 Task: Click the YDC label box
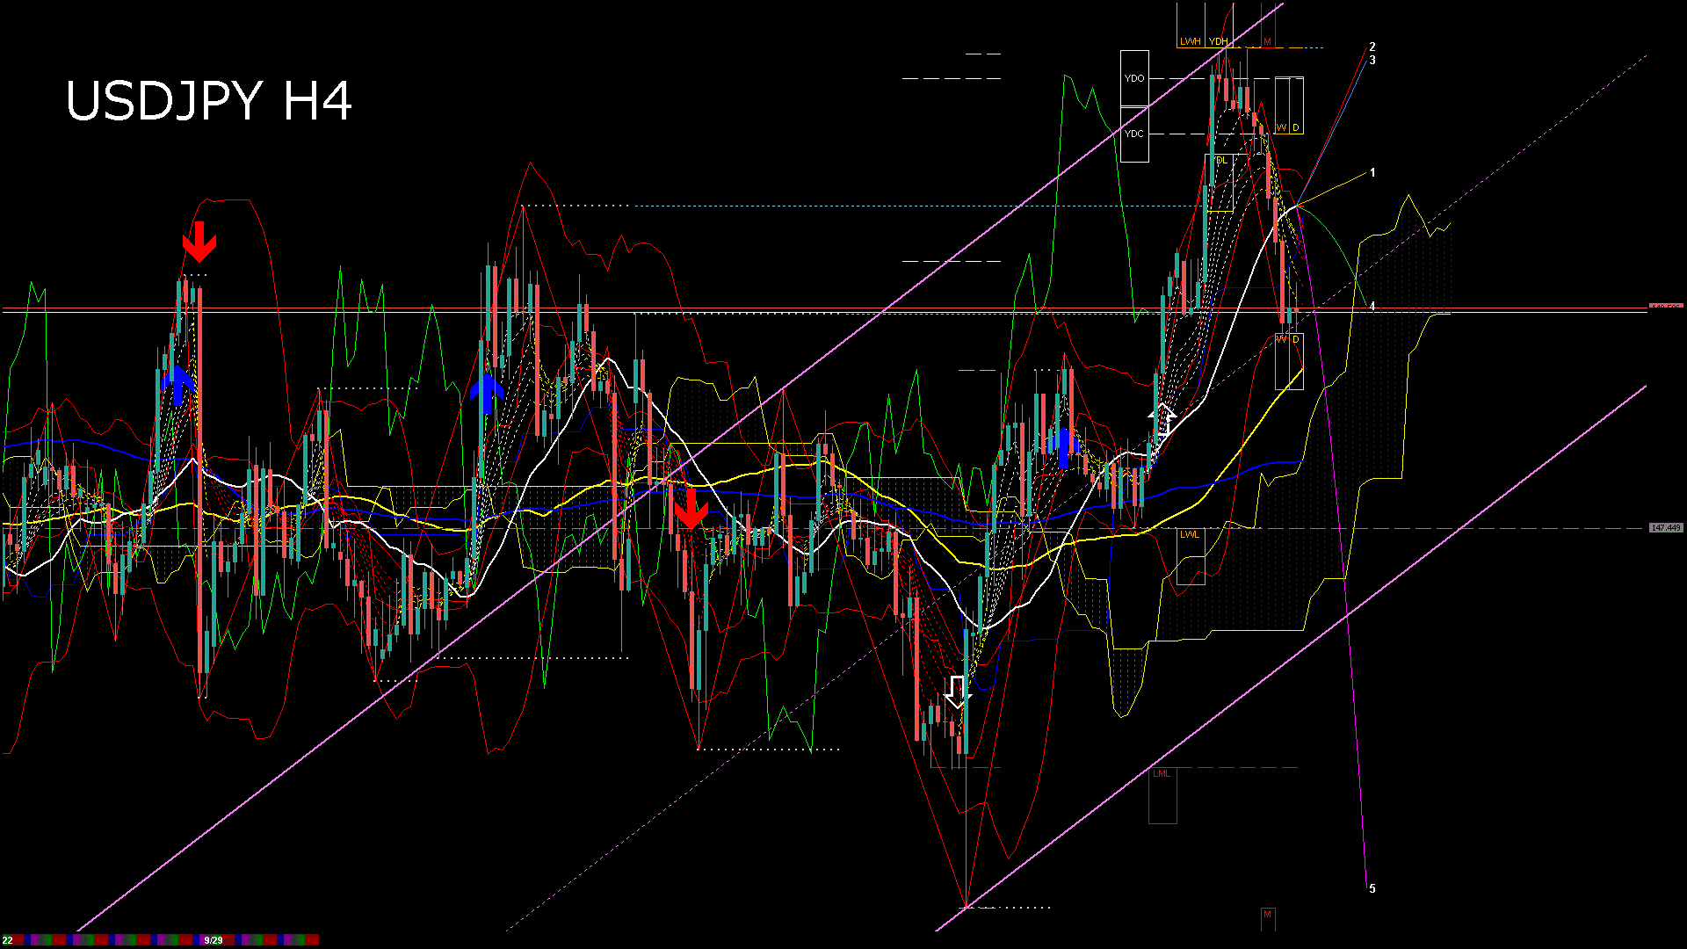tap(1134, 134)
